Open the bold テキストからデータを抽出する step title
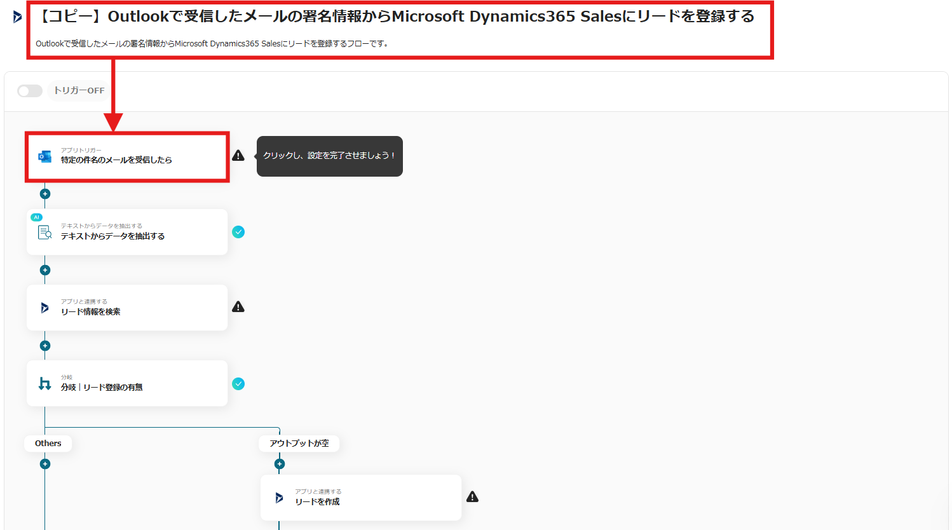The width and height of the screenshot is (952, 530). (112, 236)
